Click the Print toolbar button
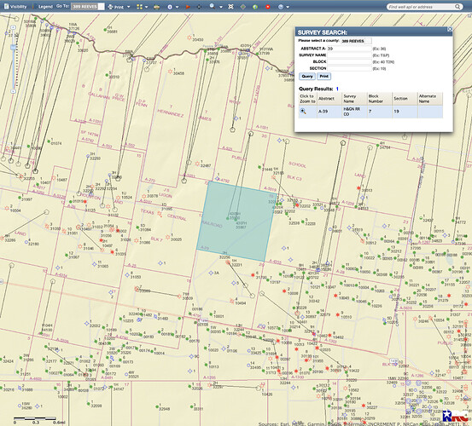 tap(116, 7)
